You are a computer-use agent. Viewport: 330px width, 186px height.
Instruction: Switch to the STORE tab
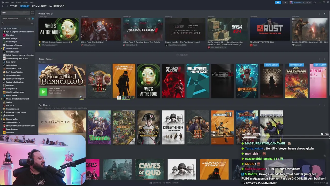[x=14, y=6]
